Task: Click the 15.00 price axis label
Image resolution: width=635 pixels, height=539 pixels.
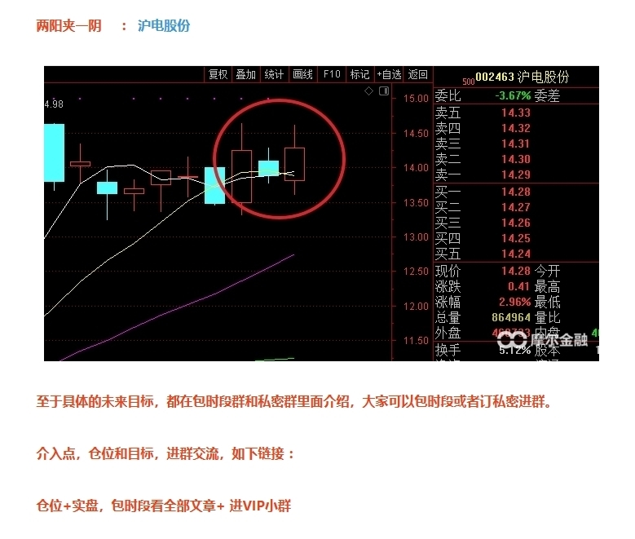Action: (416, 99)
